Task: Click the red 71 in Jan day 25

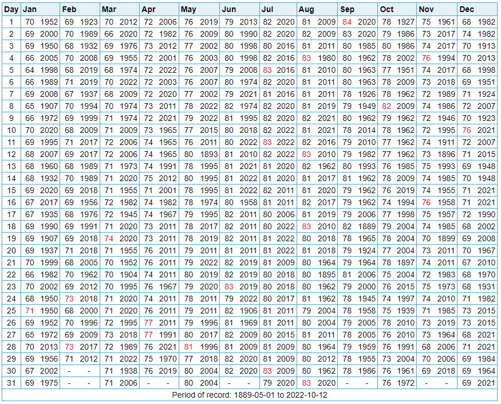Action: (30, 311)
